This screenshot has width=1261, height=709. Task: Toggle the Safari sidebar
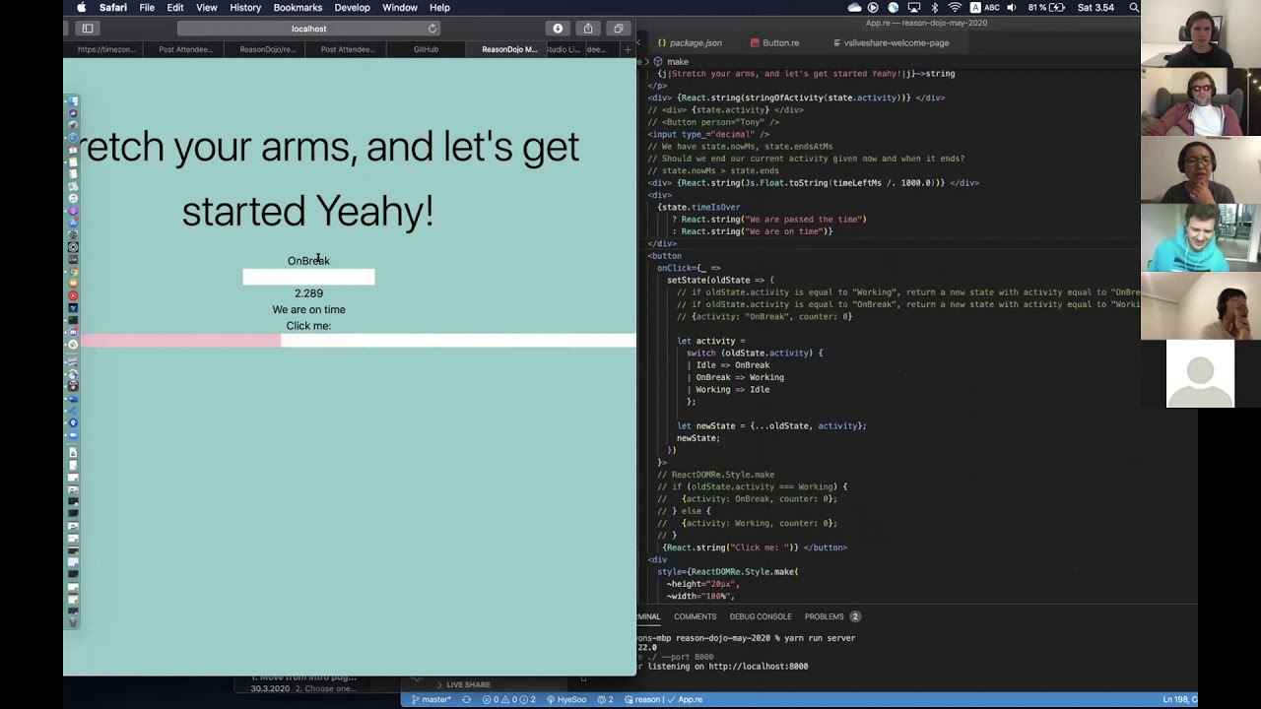pos(88,28)
